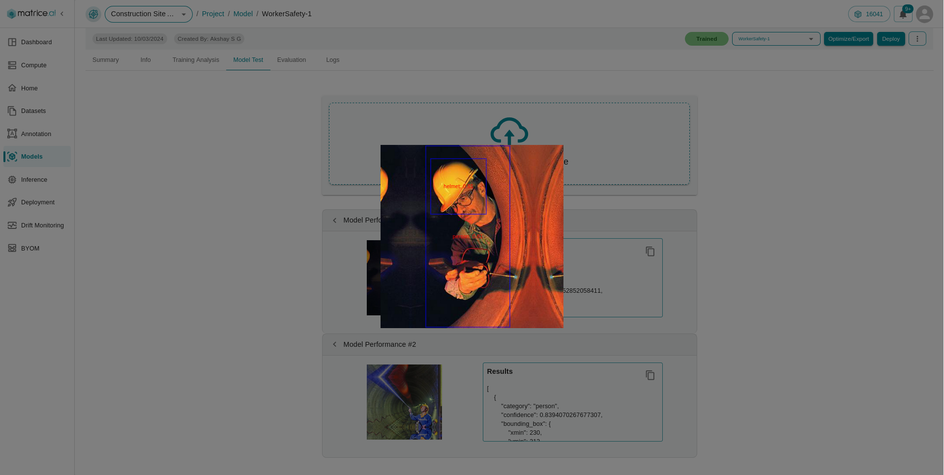
Task: Click the WorkerSafety-1 breadcrumb text
Action: coord(287,14)
